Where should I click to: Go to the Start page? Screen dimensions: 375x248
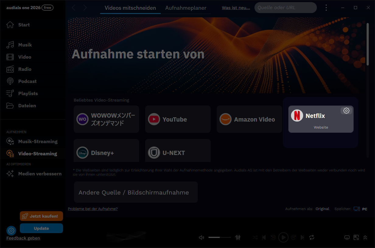click(x=18, y=25)
